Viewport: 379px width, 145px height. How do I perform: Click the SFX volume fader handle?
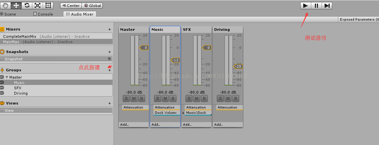pyautogui.click(x=207, y=47)
